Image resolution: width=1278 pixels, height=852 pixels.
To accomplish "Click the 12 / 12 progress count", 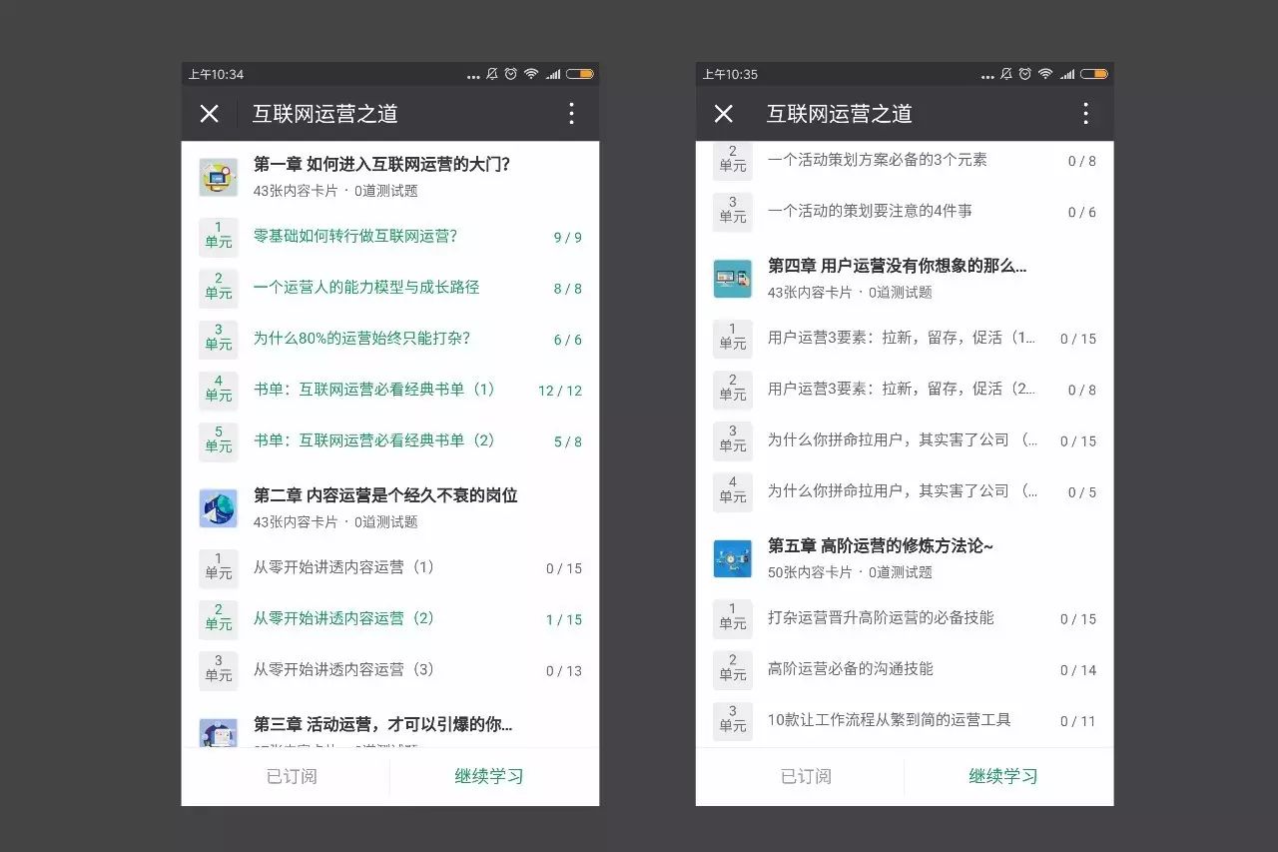I will coord(560,391).
